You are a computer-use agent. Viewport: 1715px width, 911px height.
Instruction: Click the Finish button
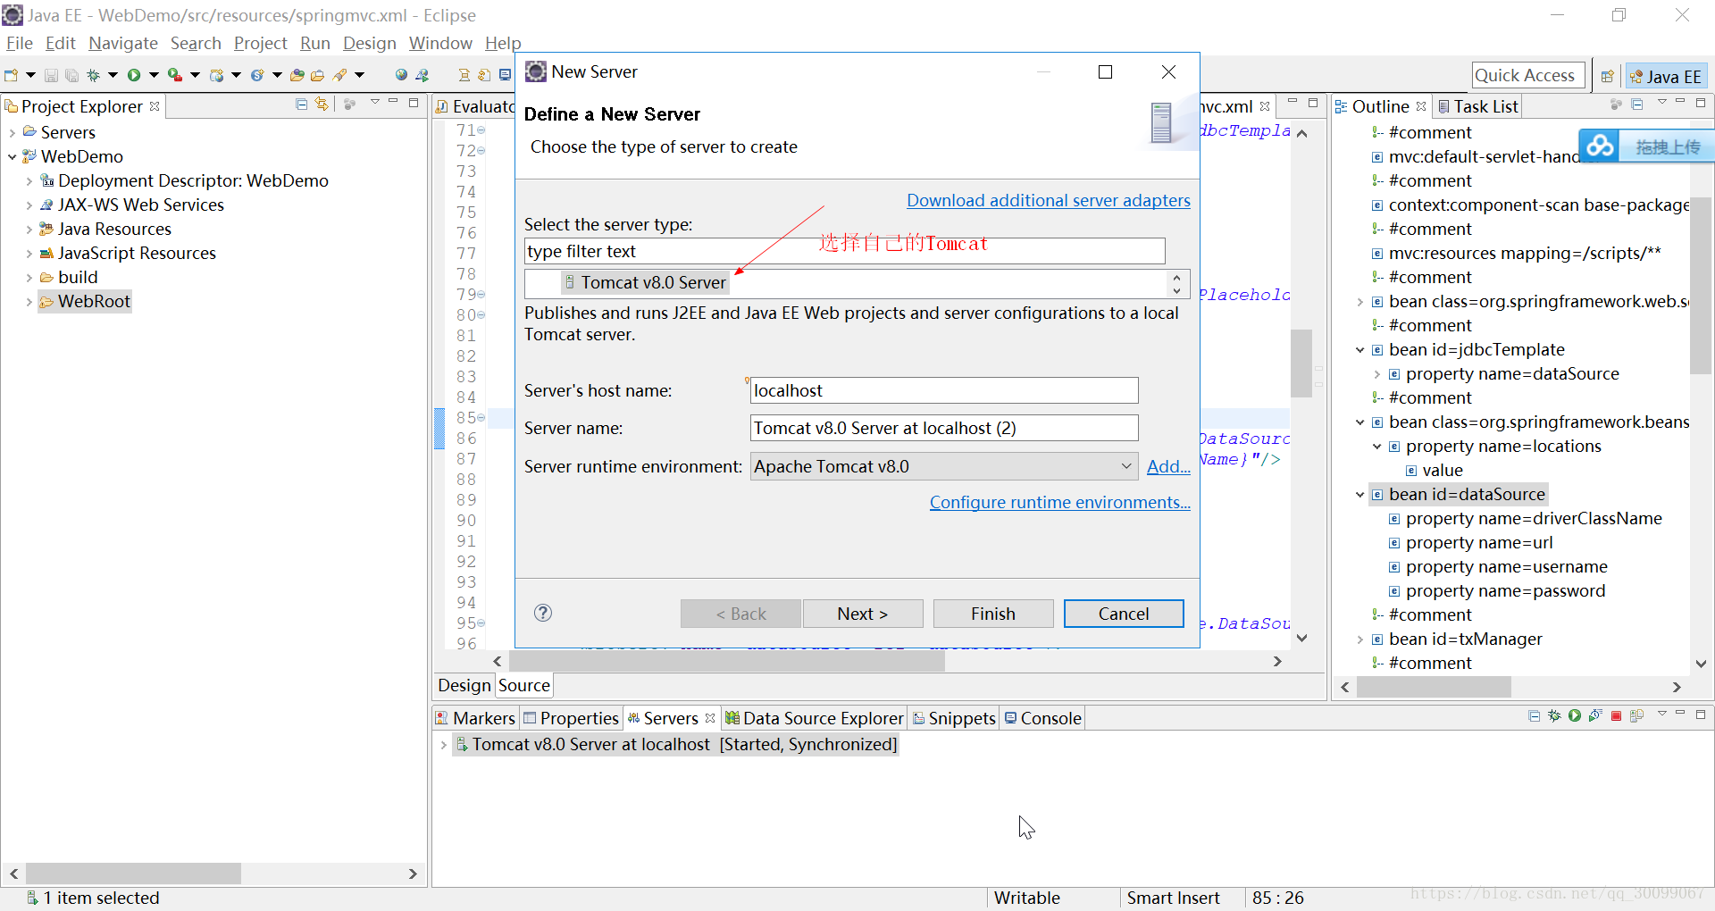(993, 614)
